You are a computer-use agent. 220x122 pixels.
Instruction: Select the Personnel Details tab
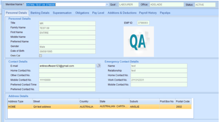tap(16, 13)
